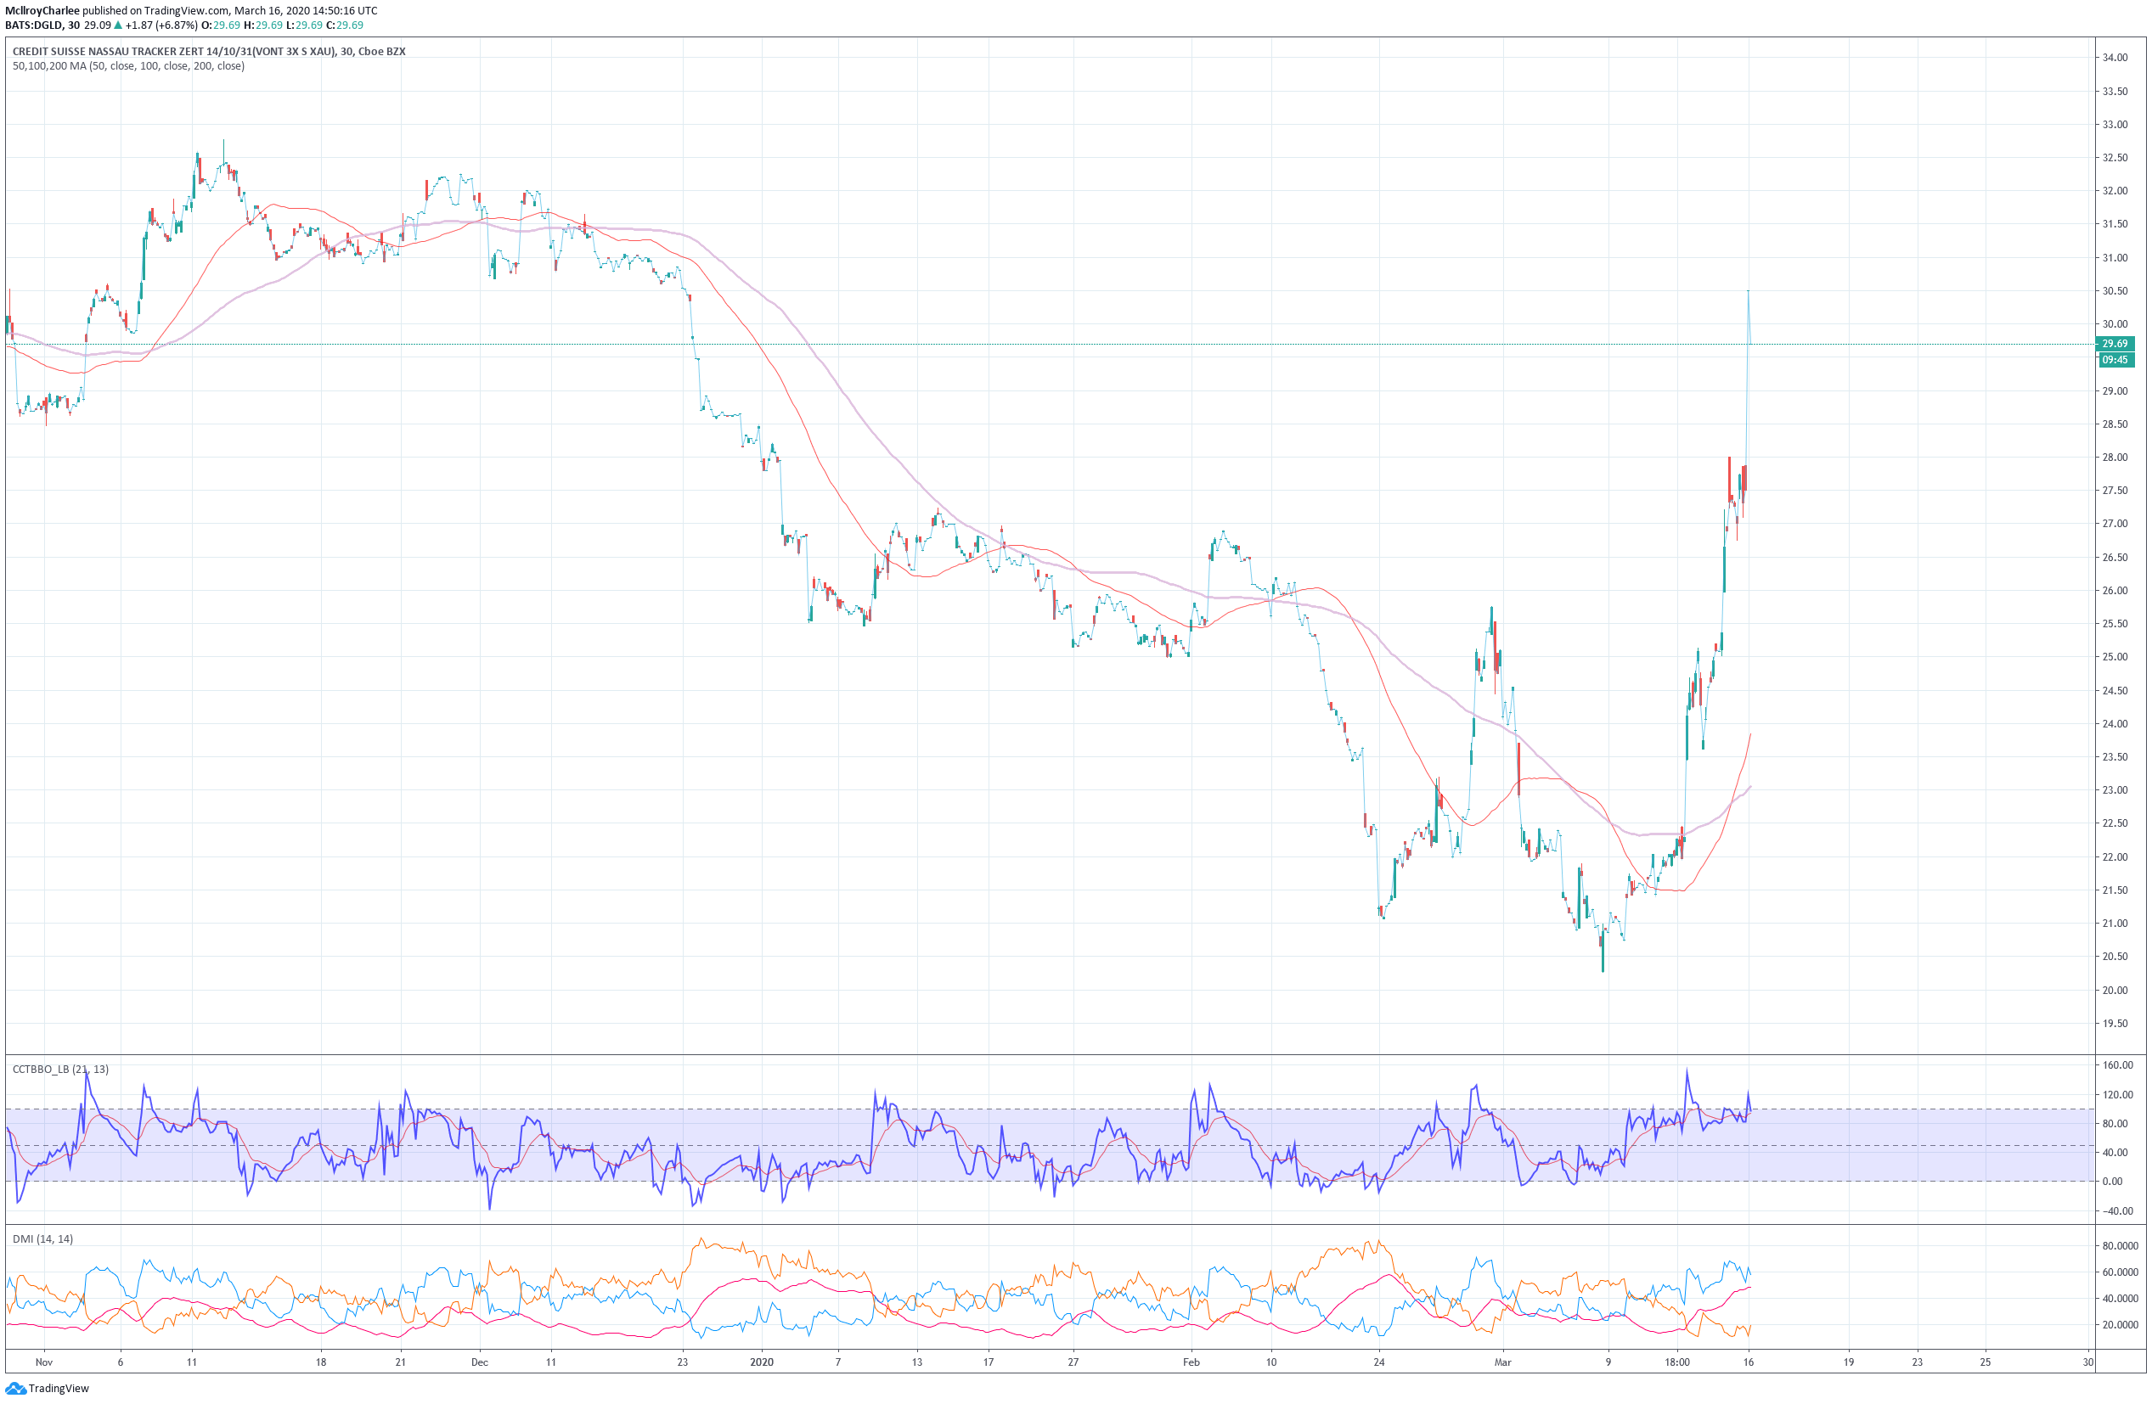
Task: Click the 28.00 price axis label
Action: point(2115,458)
